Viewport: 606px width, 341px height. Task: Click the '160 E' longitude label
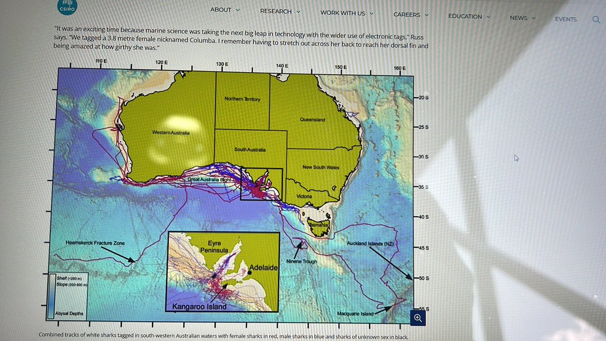pyautogui.click(x=399, y=68)
